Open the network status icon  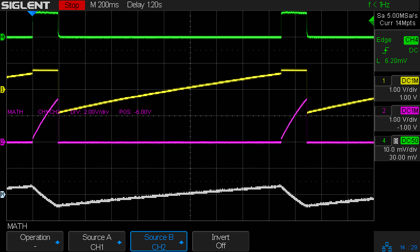coord(388,247)
